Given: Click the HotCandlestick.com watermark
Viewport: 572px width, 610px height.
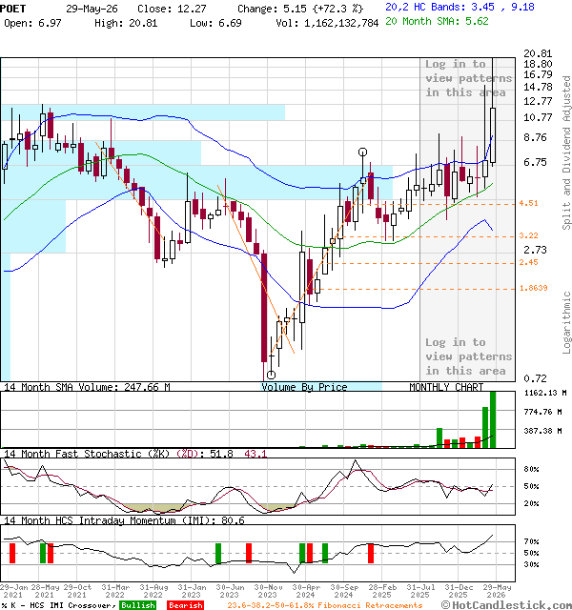Looking at the screenshot, I should pos(506,605).
